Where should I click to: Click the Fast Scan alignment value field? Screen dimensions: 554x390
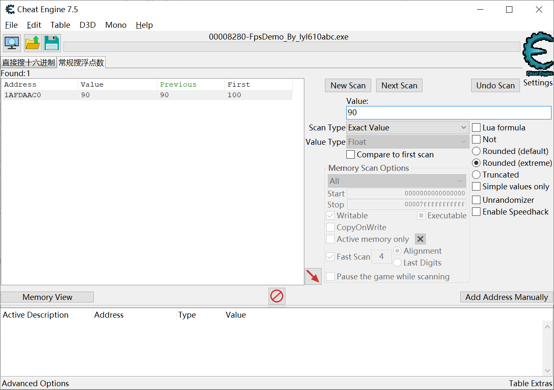coord(381,256)
